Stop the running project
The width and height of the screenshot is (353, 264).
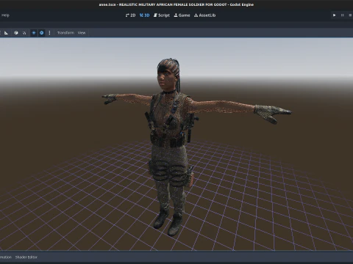click(x=350, y=15)
